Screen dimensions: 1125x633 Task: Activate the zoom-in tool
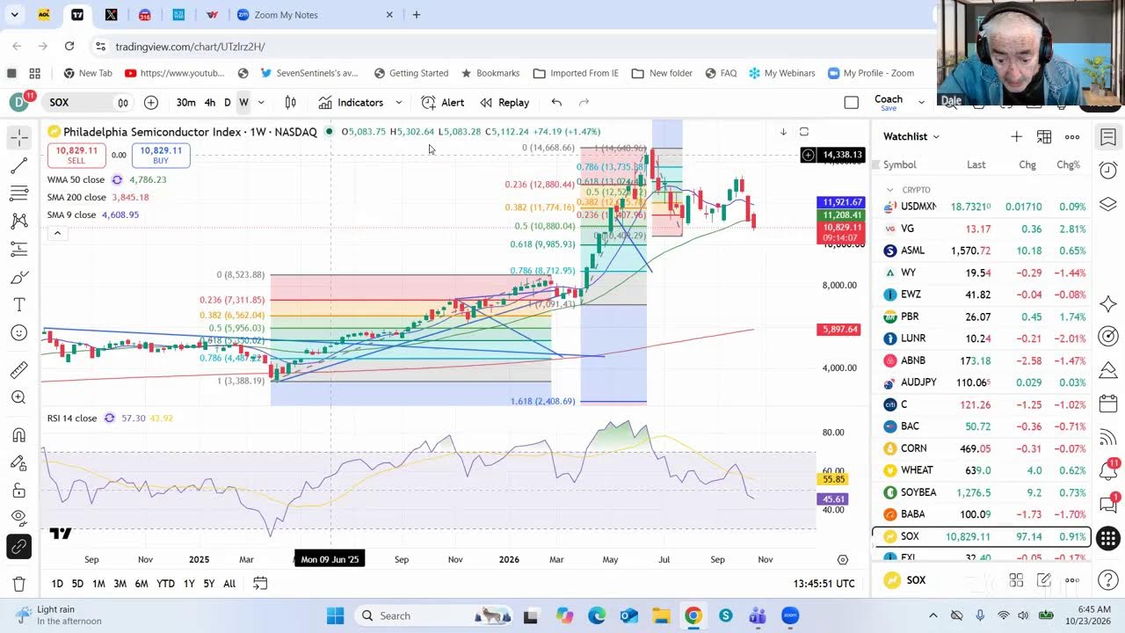click(18, 397)
